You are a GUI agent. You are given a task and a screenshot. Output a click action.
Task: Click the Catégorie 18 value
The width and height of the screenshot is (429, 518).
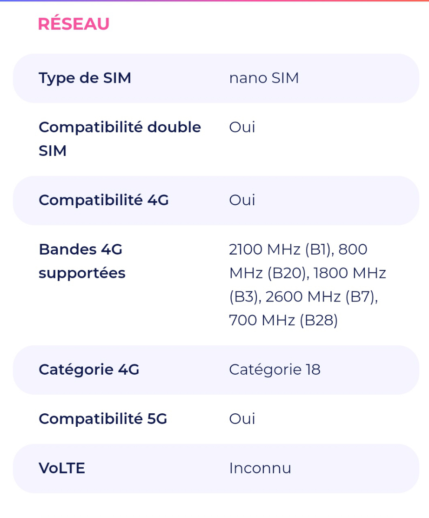[275, 370]
